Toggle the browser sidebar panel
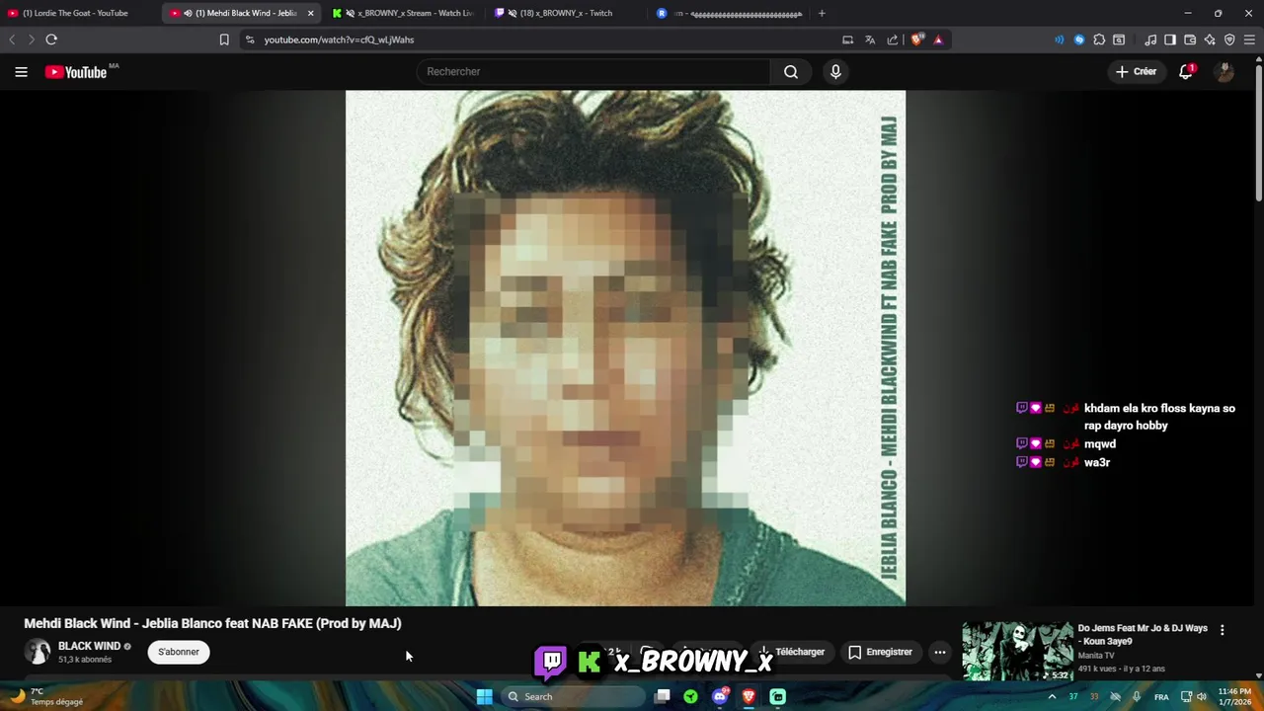 (1170, 39)
